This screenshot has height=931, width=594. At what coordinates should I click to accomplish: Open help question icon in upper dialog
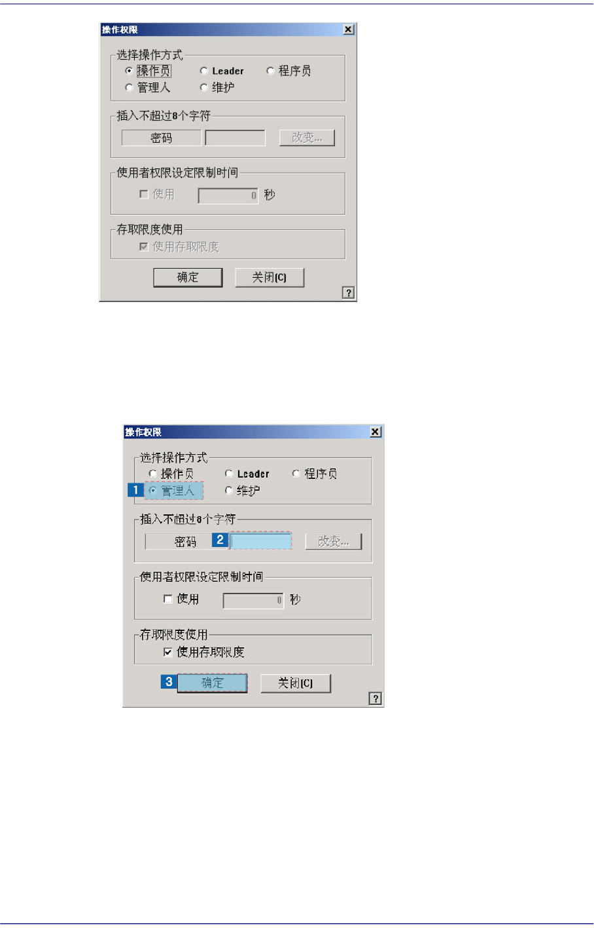(x=349, y=293)
